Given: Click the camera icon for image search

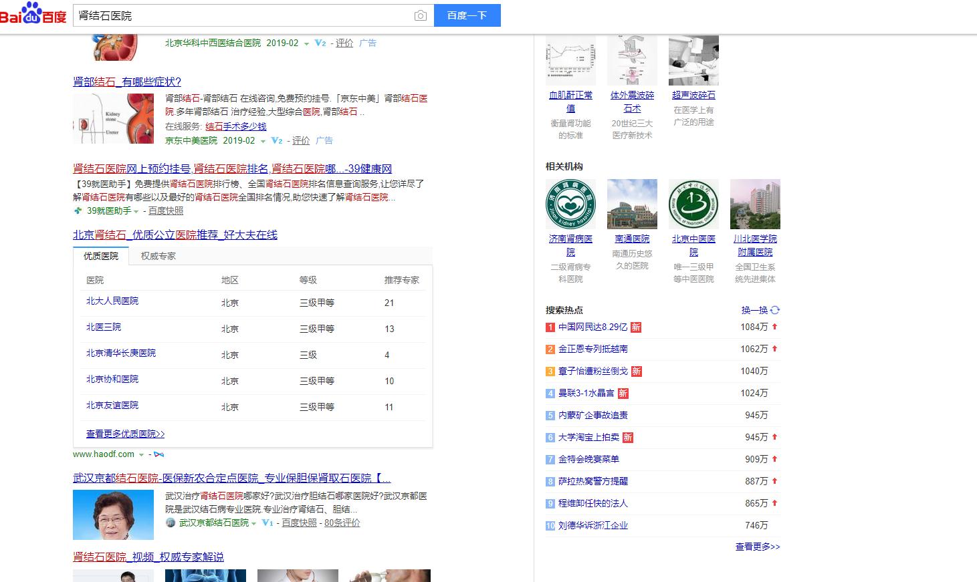Looking at the screenshot, I should pyautogui.click(x=421, y=15).
